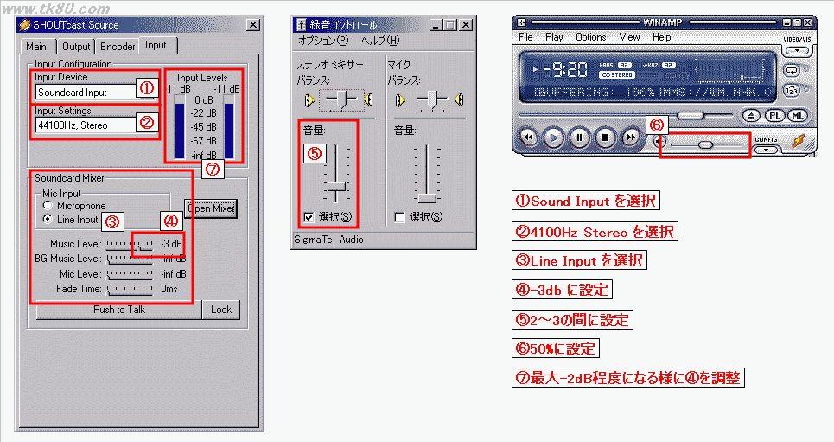Stop playback in Winamp
Viewport: 834px width, 442px height.
click(x=606, y=138)
